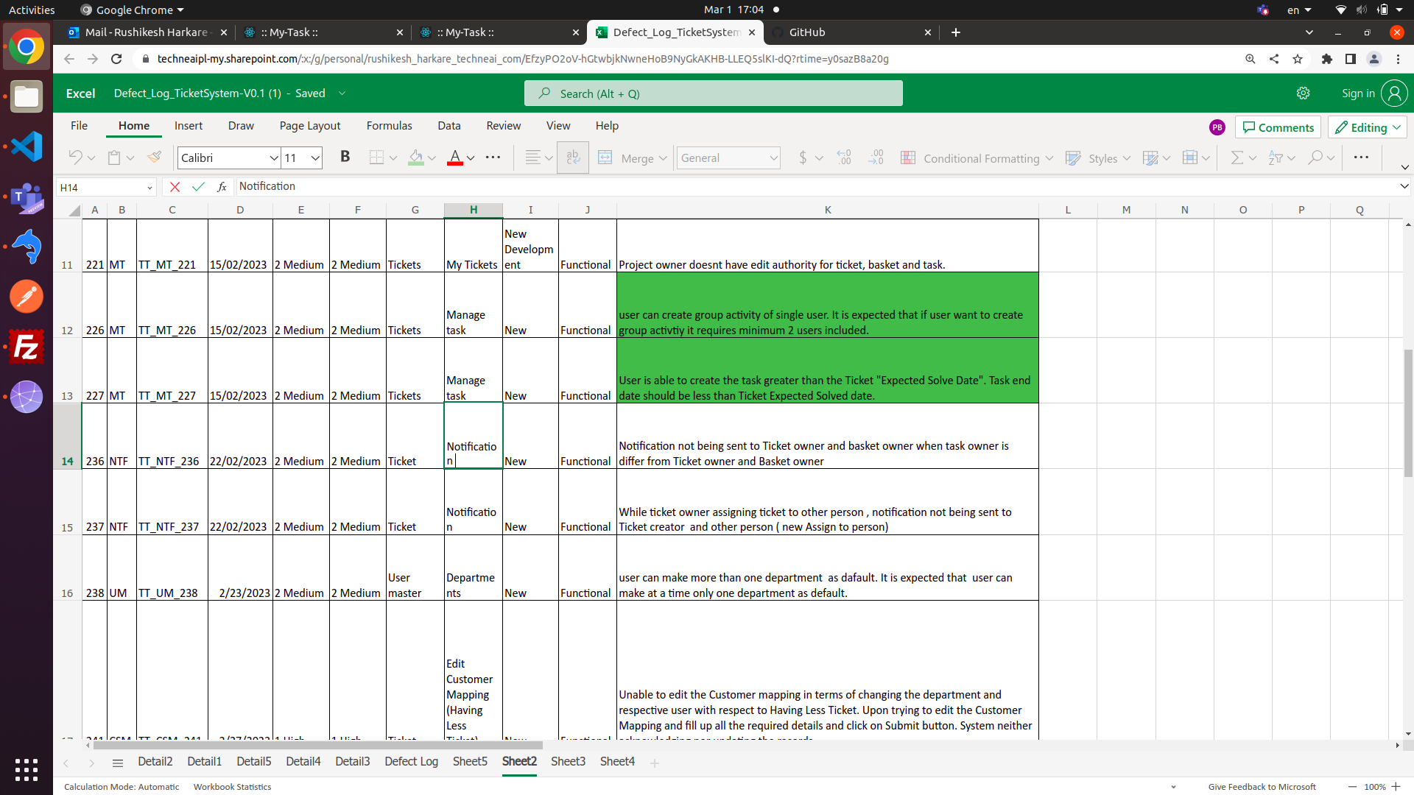1414x795 pixels.
Task: Click Give Feedback to Microsoft
Action: tap(1262, 787)
